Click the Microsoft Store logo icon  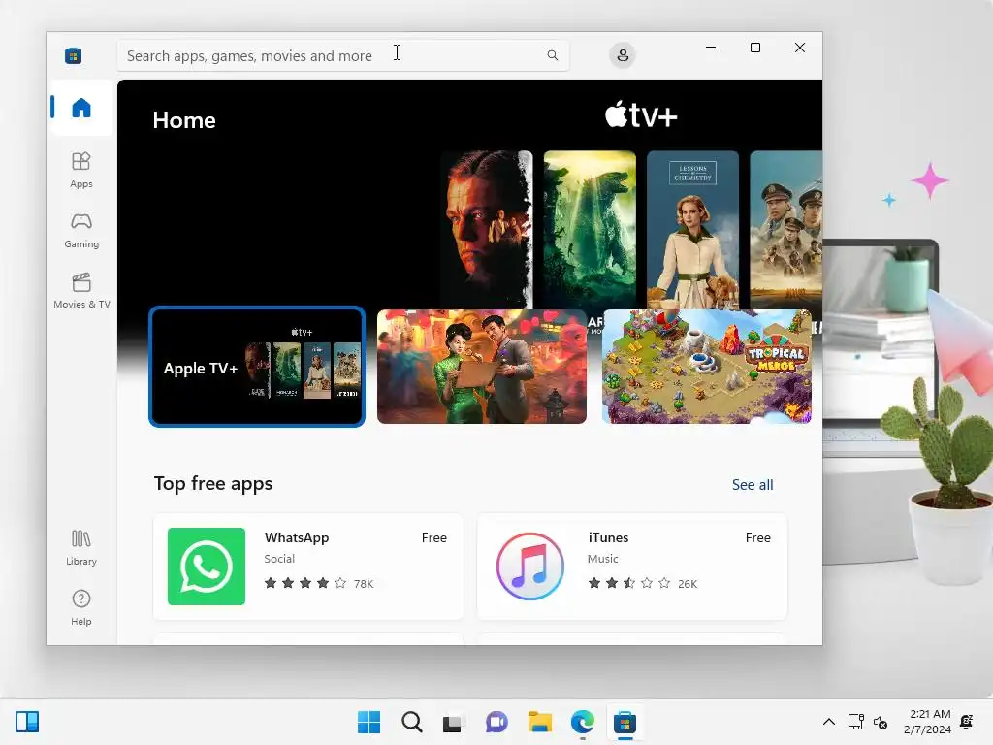[x=73, y=55]
